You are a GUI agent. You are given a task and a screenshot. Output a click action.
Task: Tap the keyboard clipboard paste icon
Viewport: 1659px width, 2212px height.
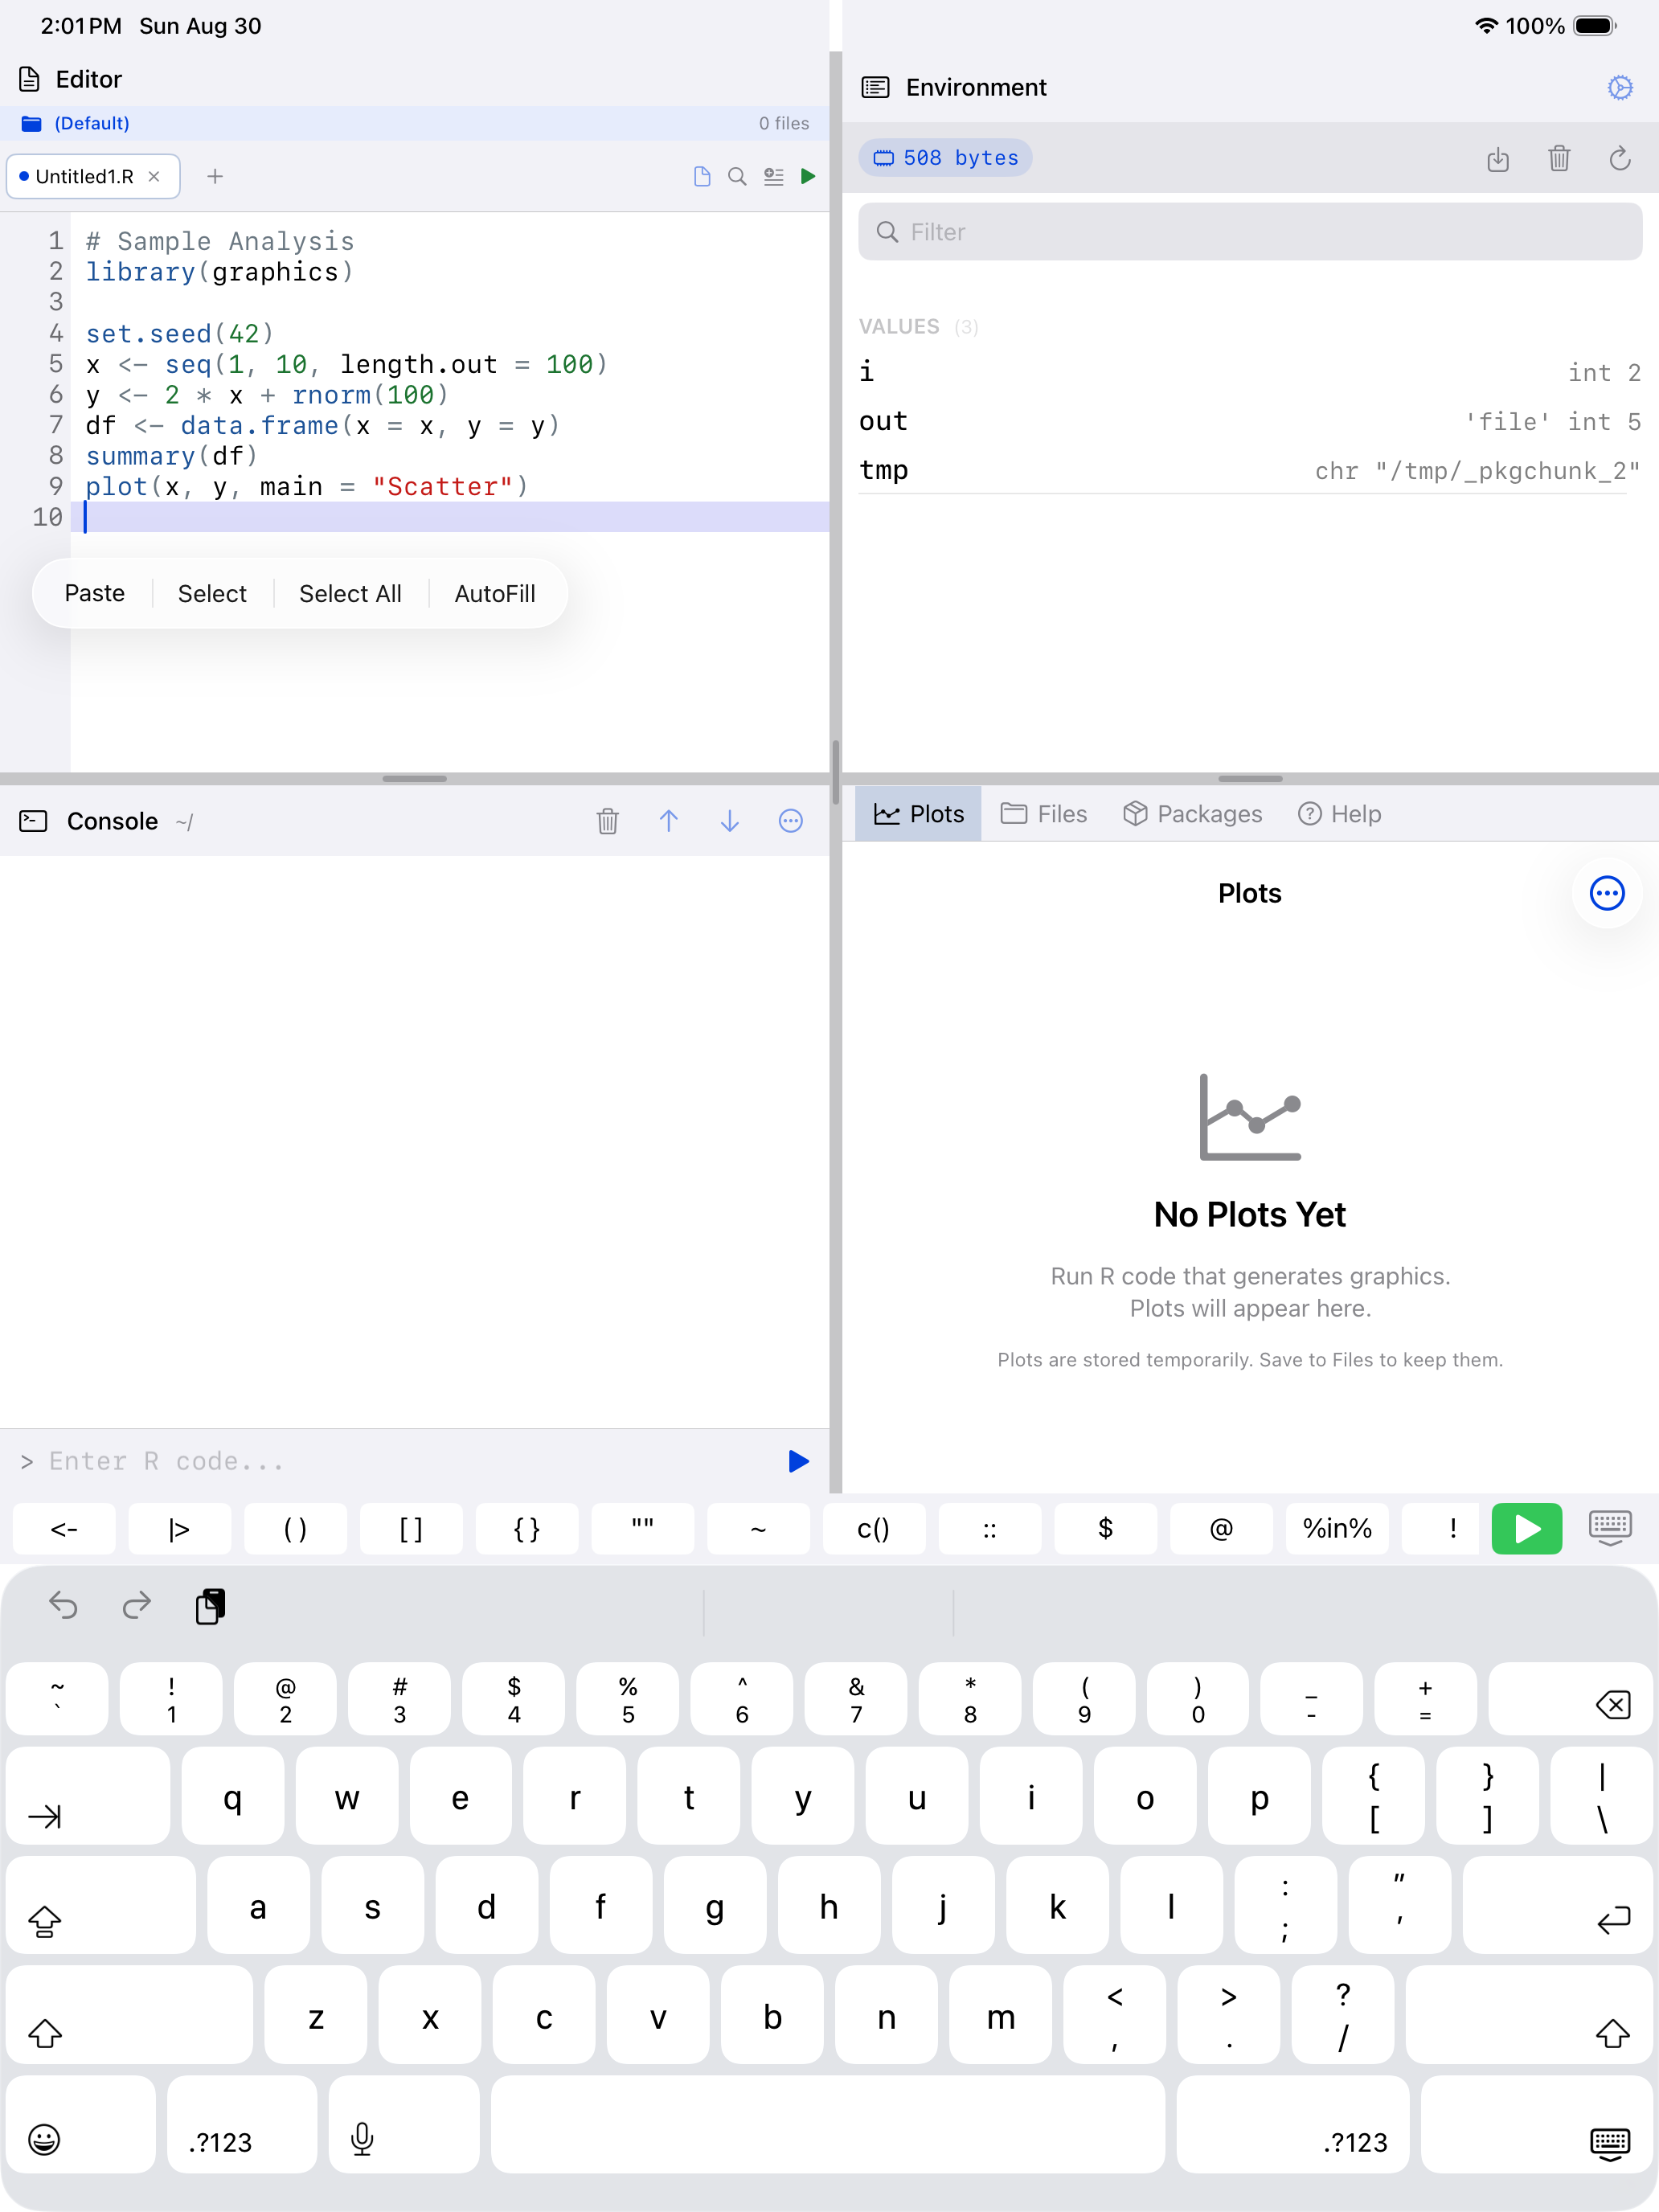[x=210, y=1606]
